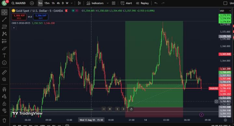Open layout setup square icon
Image resolution: width=234 pixels, height=126 pixels.
225,3
